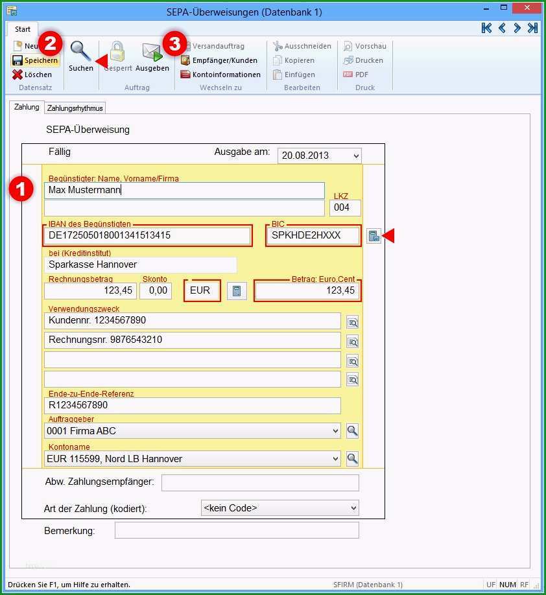Viewport: 546px width, 595px height.
Task: Click the Skonto field
Action: point(156,291)
